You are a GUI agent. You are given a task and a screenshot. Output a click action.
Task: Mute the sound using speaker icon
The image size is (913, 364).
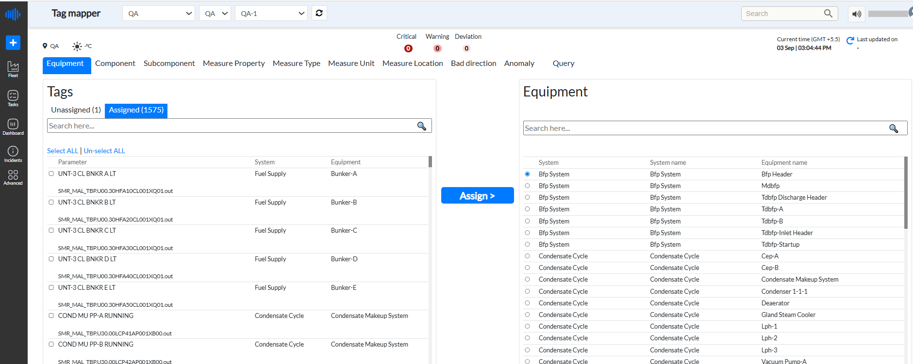click(857, 14)
